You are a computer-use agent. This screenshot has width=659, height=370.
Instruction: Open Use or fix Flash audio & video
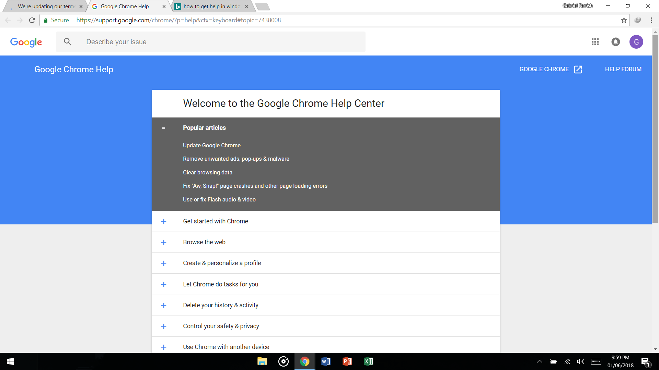(x=219, y=199)
